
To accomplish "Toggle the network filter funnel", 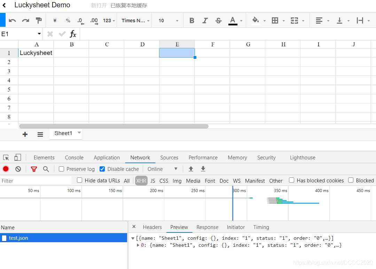I will (x=34, y=169).
